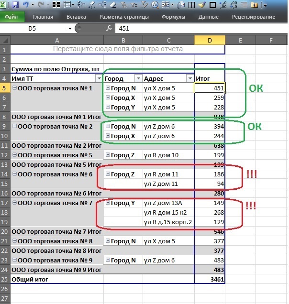
Task: Open the Данные ribbon tab
Action: (x=208, y=17)
